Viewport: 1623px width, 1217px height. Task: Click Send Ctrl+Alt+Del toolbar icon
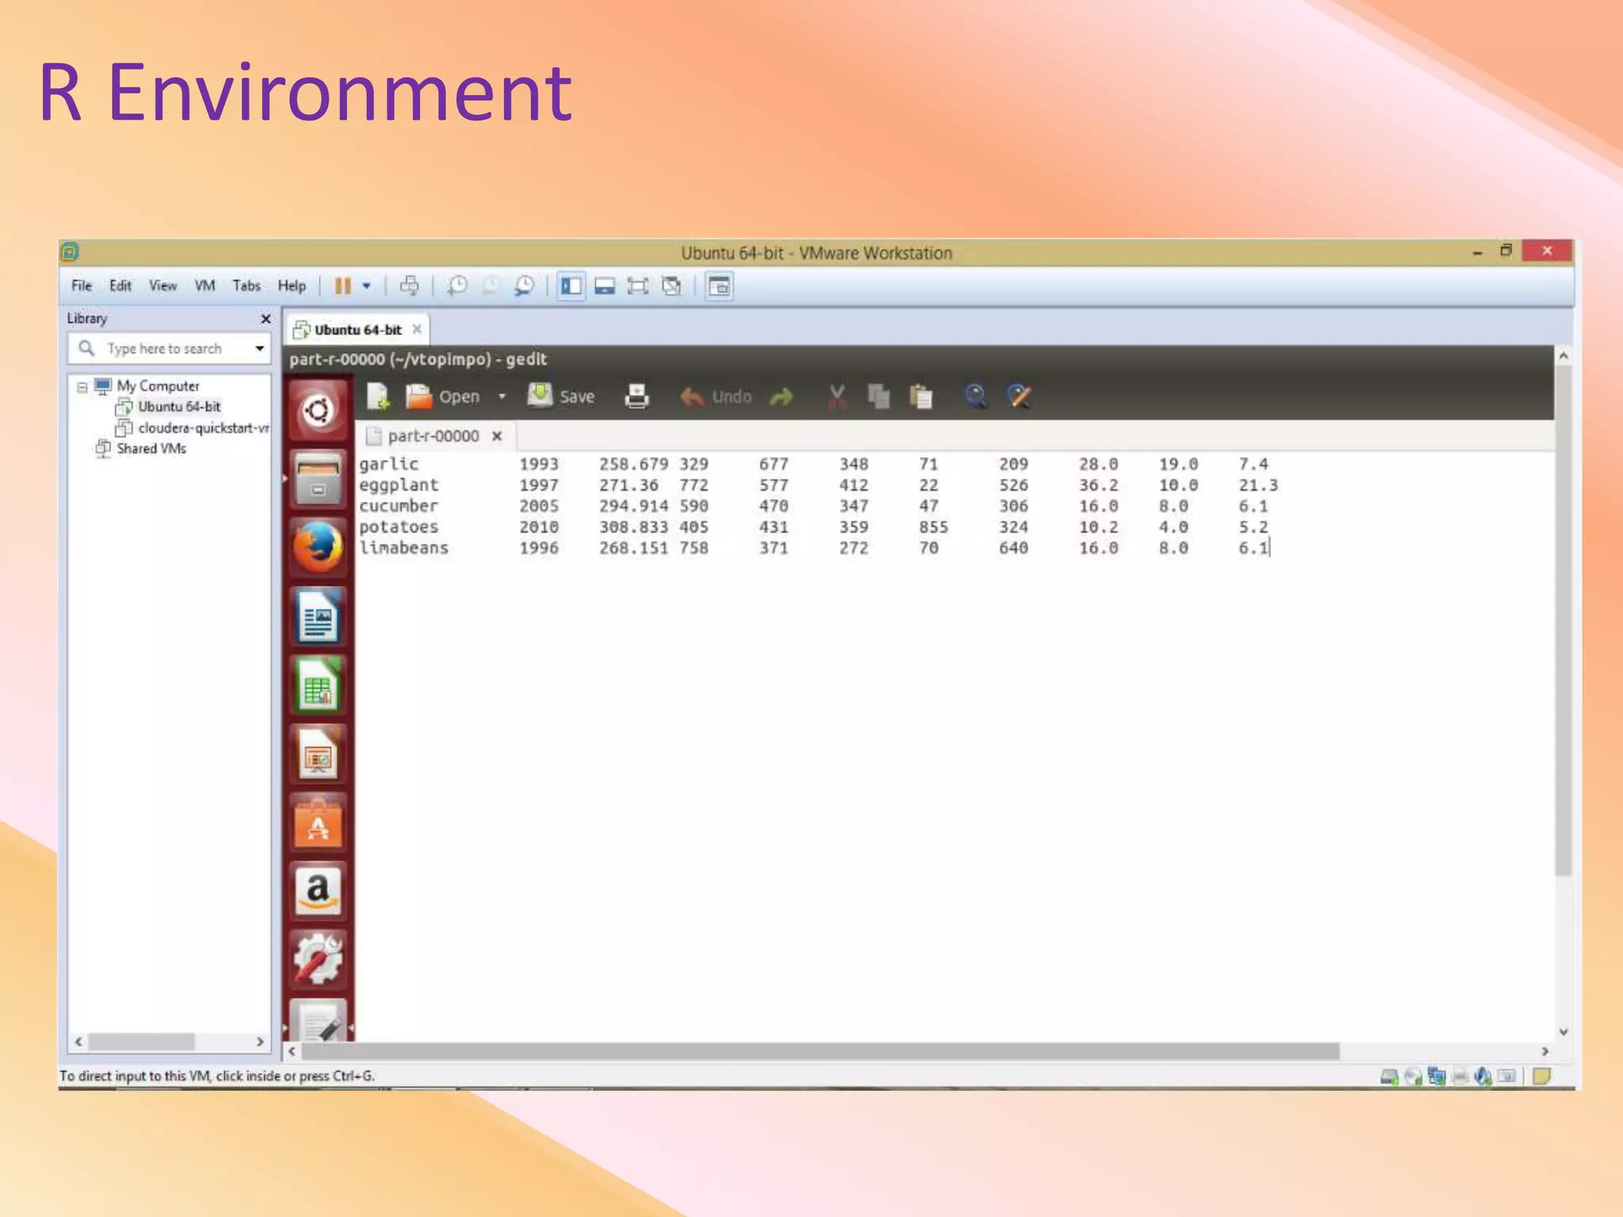(410, 286)
